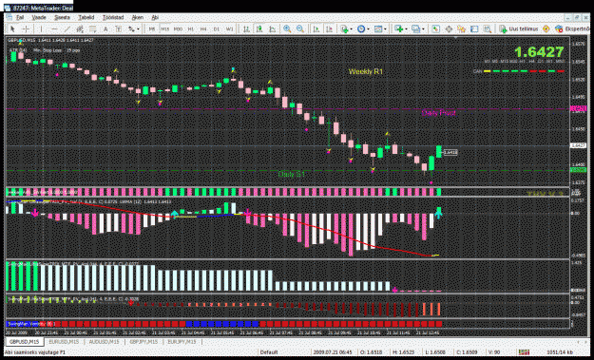
Task: Open the Tööriistad menu
Action: click(x=113, y=17)
